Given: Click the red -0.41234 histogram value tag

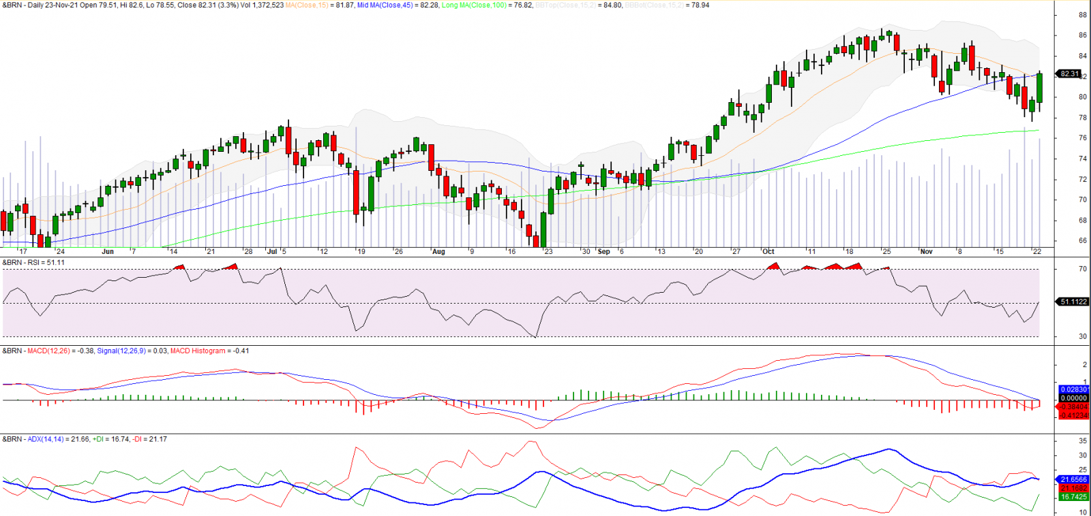Looking at the screenshot, I should 1074,415.
